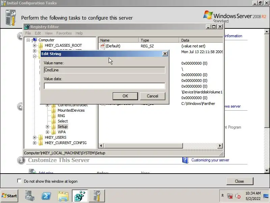Image resolution: width=270 pixels, height=203 pixels.
Task: Click the Initial Configuration Tasks vertical scrollbar thumb
Action: pos(267,81)
